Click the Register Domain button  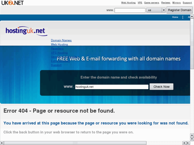coord(180,10)
